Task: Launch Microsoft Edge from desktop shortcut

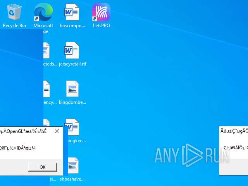Action: pos(43,12)
